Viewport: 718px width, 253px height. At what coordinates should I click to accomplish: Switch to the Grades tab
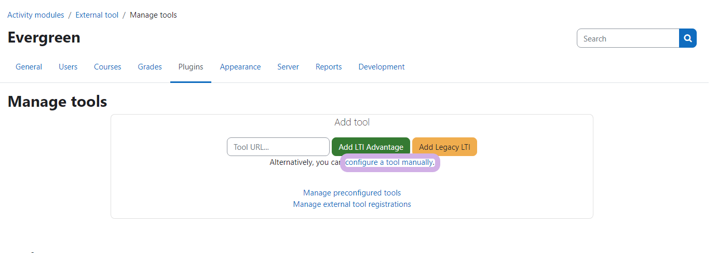150,67
